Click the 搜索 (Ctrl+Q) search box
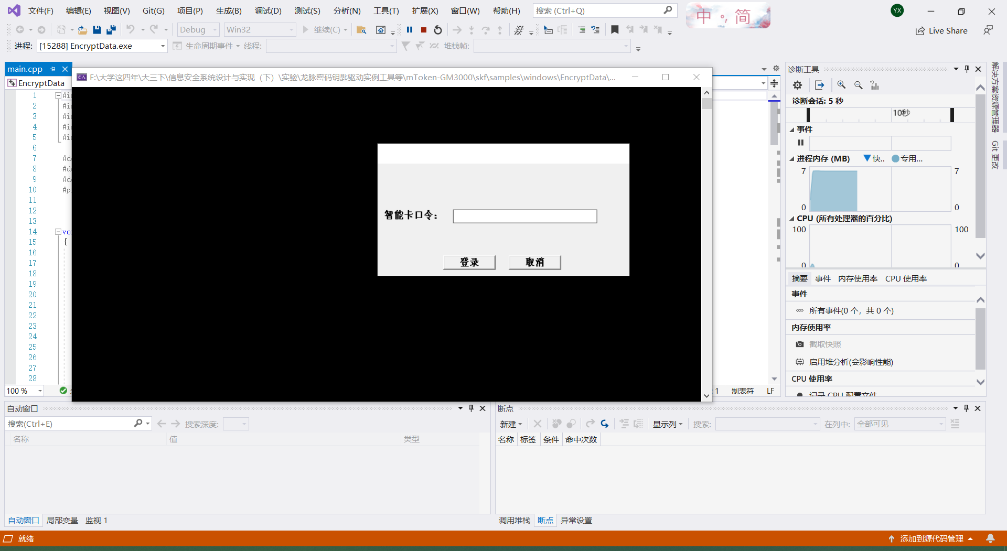Image resolution: width=1007 pixels, height=551 pixels. pyautogui.click(x=605, y=10)
